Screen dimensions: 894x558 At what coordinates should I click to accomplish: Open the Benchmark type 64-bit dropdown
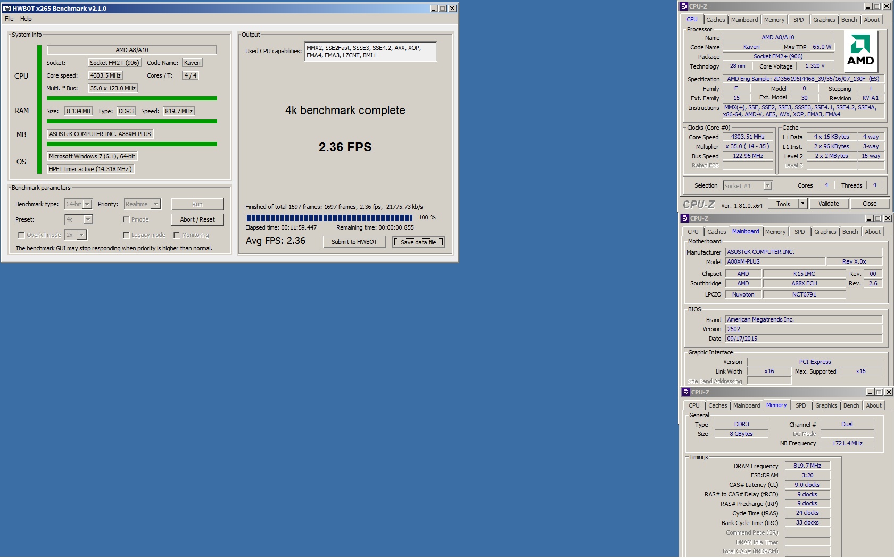87,204
